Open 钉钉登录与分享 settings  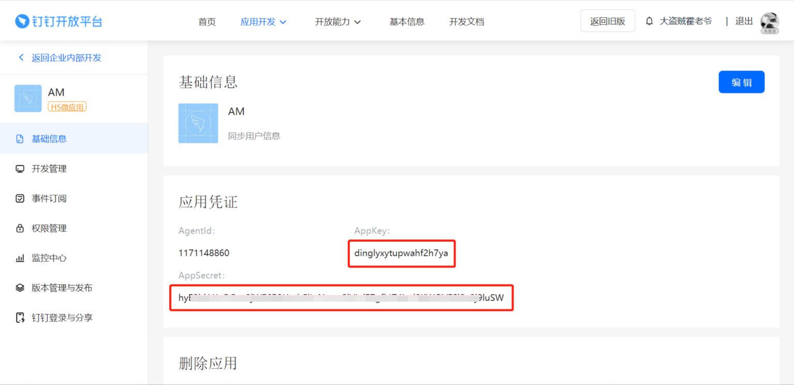coord(61,318)
